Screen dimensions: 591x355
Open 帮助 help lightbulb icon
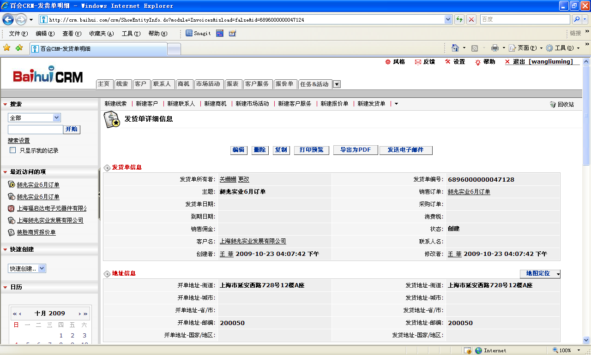click(478, 62)
